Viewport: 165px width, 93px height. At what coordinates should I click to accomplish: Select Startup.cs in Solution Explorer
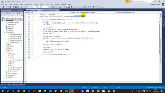click(11, 78)
